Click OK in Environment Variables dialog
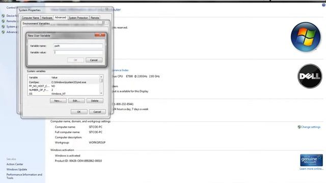Image resolution: width=326 pixels, height=183 pixels. pos(79,112)
